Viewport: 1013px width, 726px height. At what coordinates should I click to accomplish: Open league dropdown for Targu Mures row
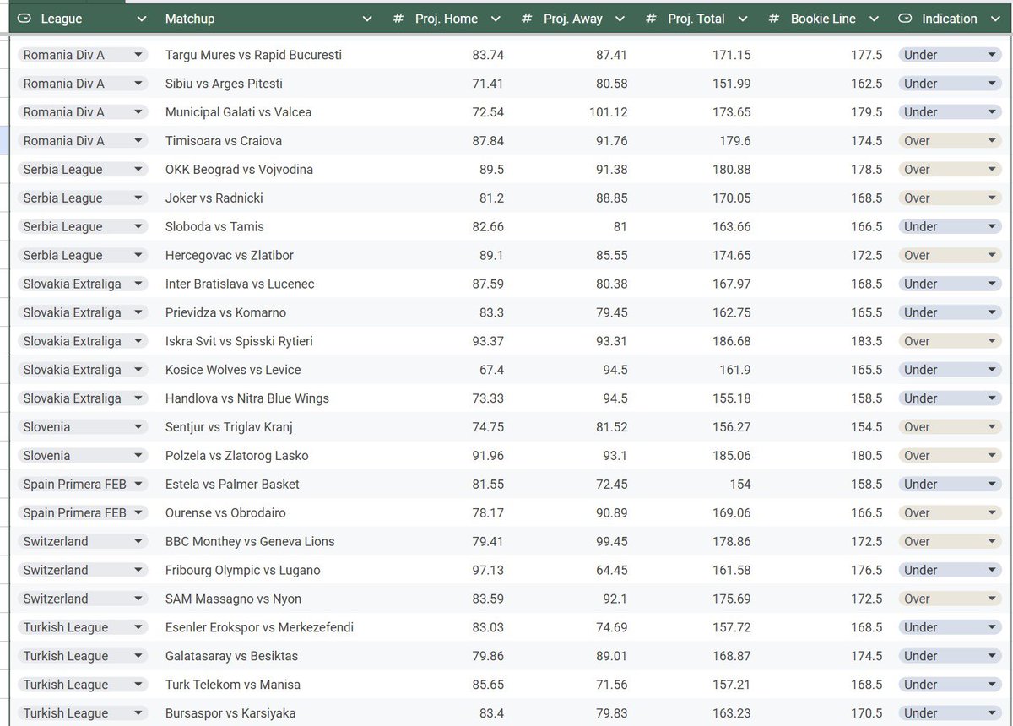(x=138, y=55)
